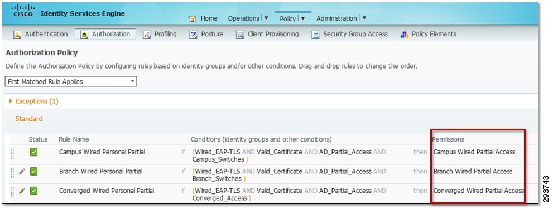Open the Policy menu arrow

[302, 18]
